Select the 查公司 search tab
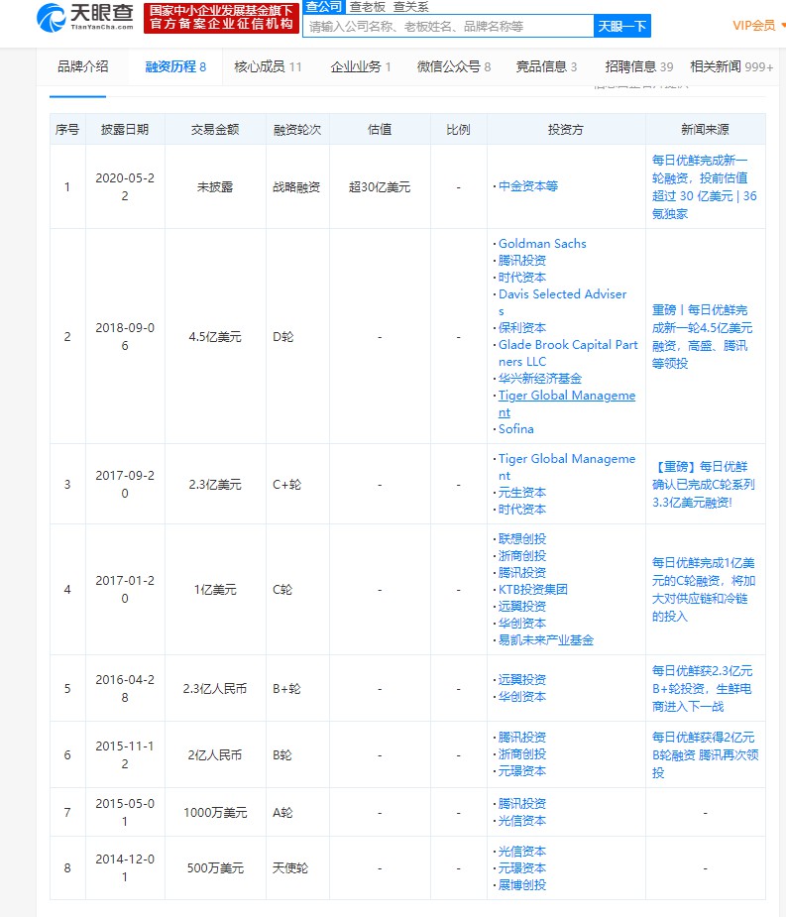Image resolution: width=786 pixels, height=917 pixels. click(323, 6)
